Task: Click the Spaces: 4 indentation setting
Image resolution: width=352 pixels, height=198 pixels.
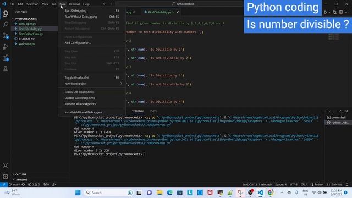Action: click(x=280, y=184)
